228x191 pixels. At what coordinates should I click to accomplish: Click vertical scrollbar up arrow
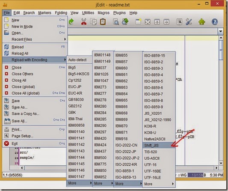point(221,38)
